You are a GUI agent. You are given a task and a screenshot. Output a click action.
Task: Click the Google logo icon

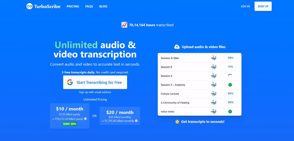coord(70,82)
